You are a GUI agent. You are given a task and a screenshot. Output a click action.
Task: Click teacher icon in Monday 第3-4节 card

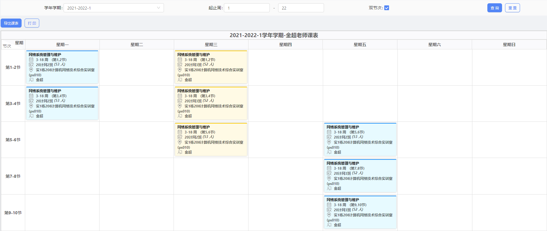point(31,116)
